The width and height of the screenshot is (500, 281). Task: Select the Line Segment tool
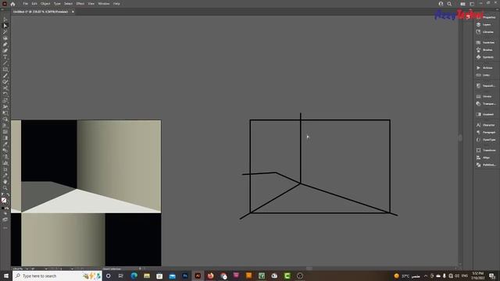pos(5,63)
